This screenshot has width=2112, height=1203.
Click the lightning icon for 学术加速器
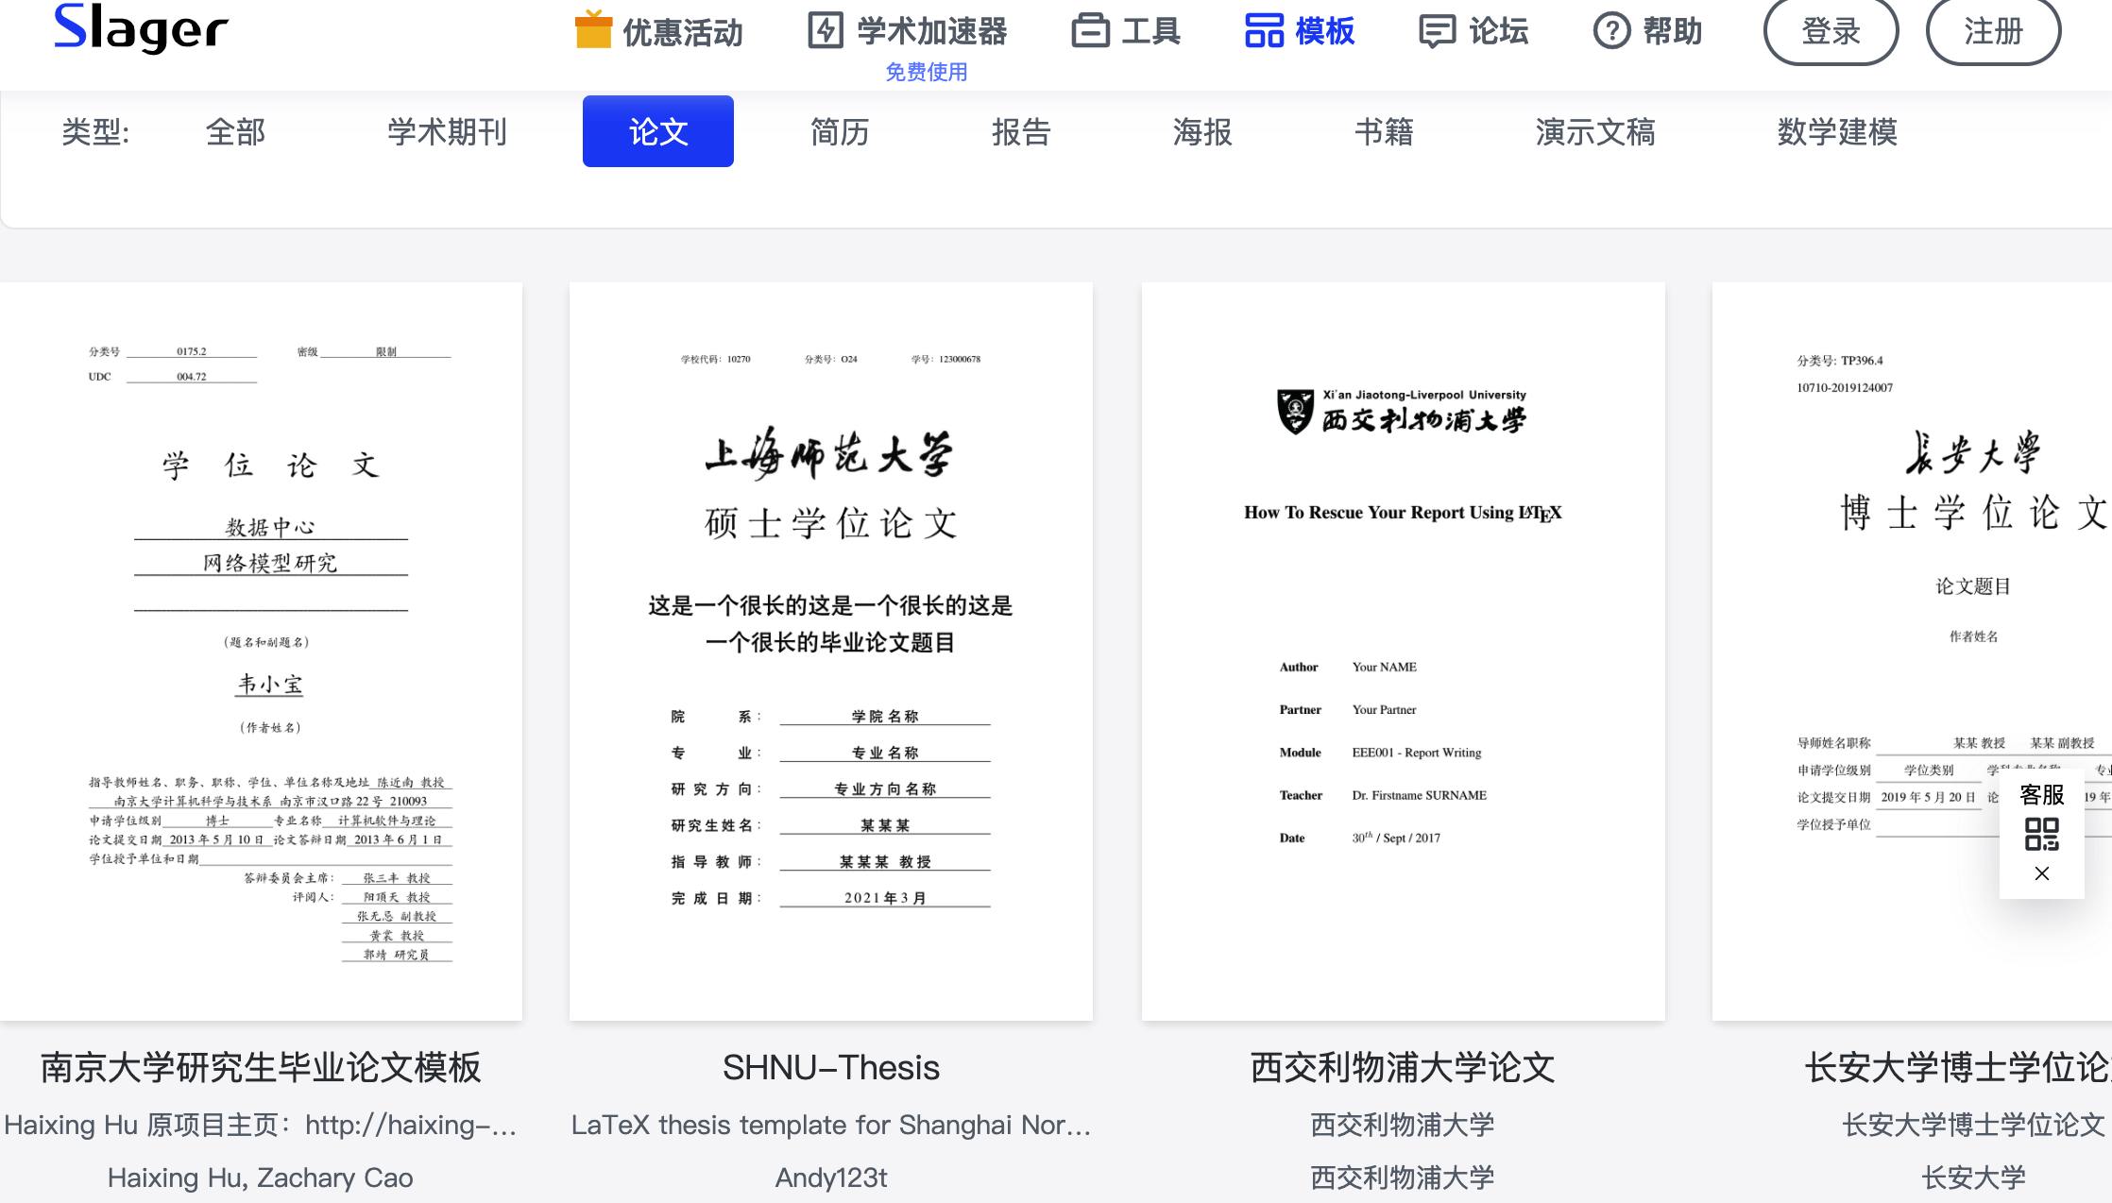click(x=826, y=30)
